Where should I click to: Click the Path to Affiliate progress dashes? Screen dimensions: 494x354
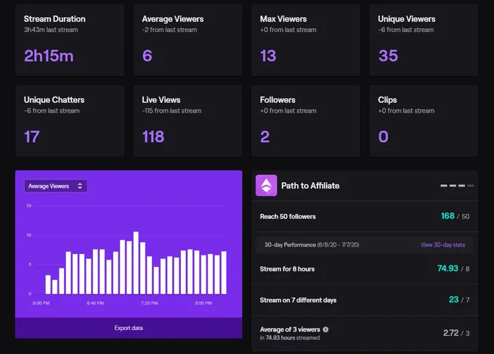coord(457,186)
